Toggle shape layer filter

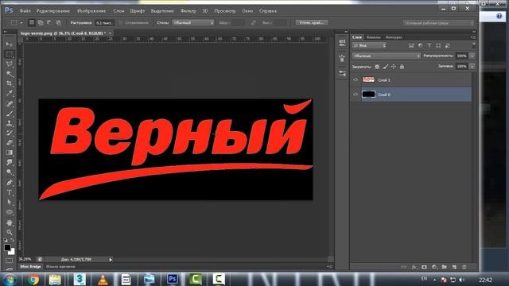tap(438, 46)
